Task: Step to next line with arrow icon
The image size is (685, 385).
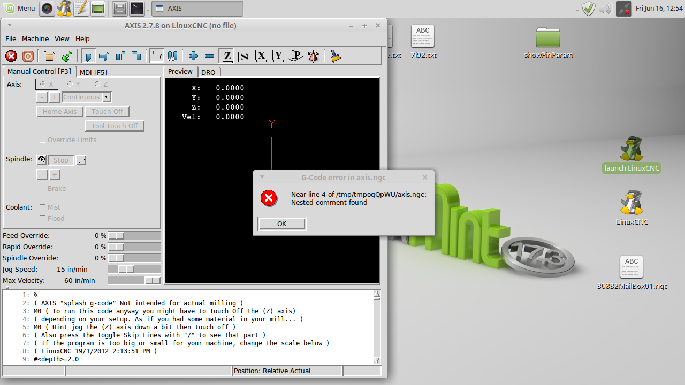Action: [104, 56]
